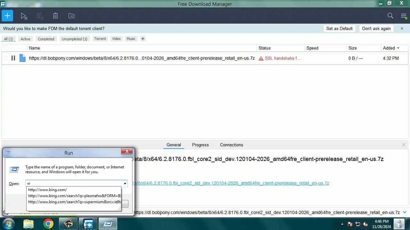
Task: Tick the checkbox for the bobpony.com download
Action: pyautogui.click(x=6, y=58)
